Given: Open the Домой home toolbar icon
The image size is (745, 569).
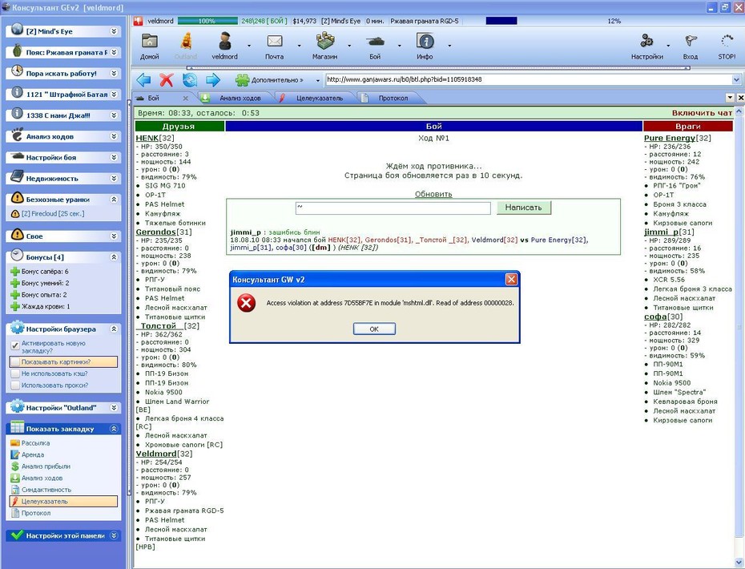Looking at the screenshot, I should 149,42.
